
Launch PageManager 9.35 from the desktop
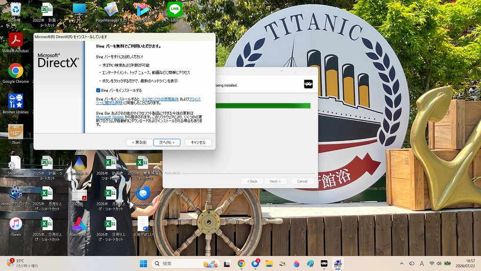[111, 12]
